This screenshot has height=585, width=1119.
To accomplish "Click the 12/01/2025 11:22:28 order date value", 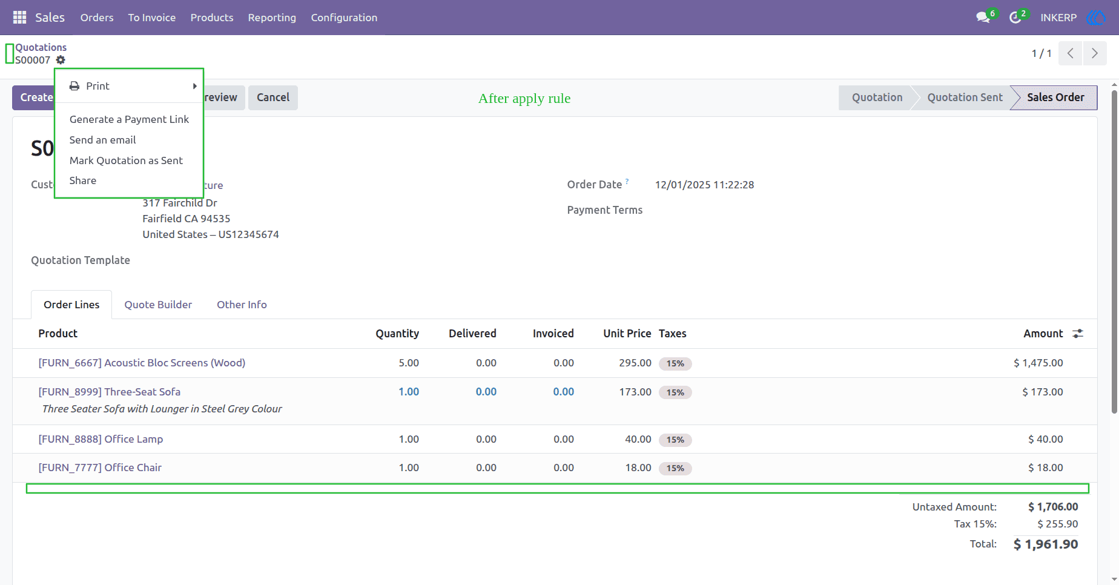I will (704, 185).
